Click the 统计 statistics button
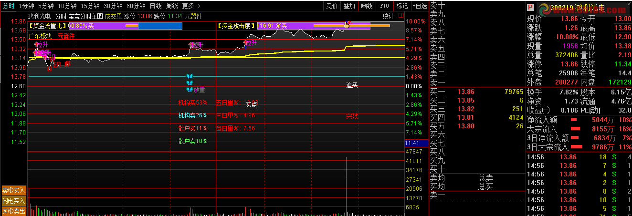The image size is (632, 216). (x=389, y=16)
